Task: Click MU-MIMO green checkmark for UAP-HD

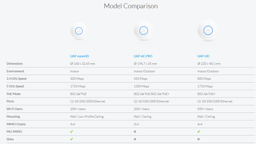Action: pyautogui.click(x=199, y=132)
